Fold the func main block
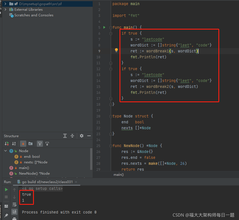239x220 pixels. click(x=111, y=28)
